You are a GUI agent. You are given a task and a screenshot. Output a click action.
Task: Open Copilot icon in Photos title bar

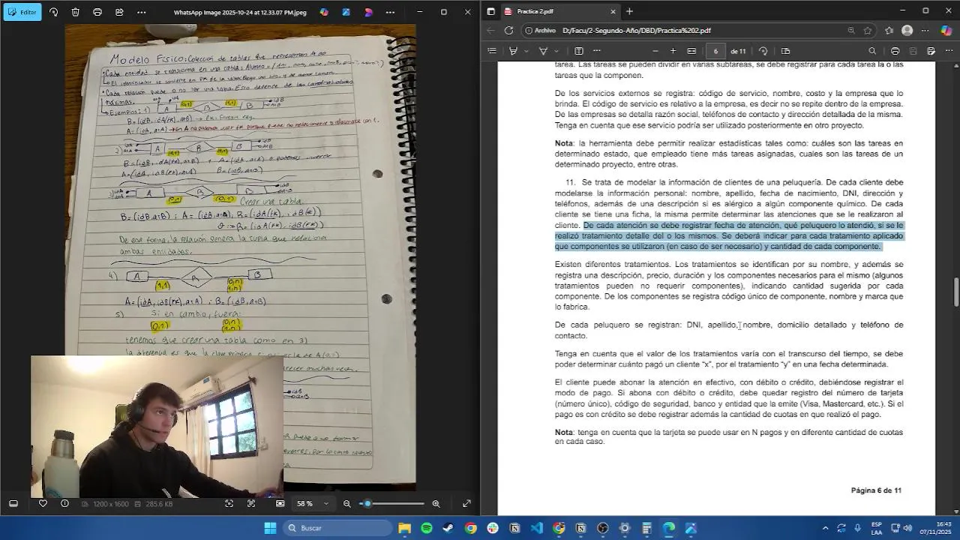pos(323,12)
